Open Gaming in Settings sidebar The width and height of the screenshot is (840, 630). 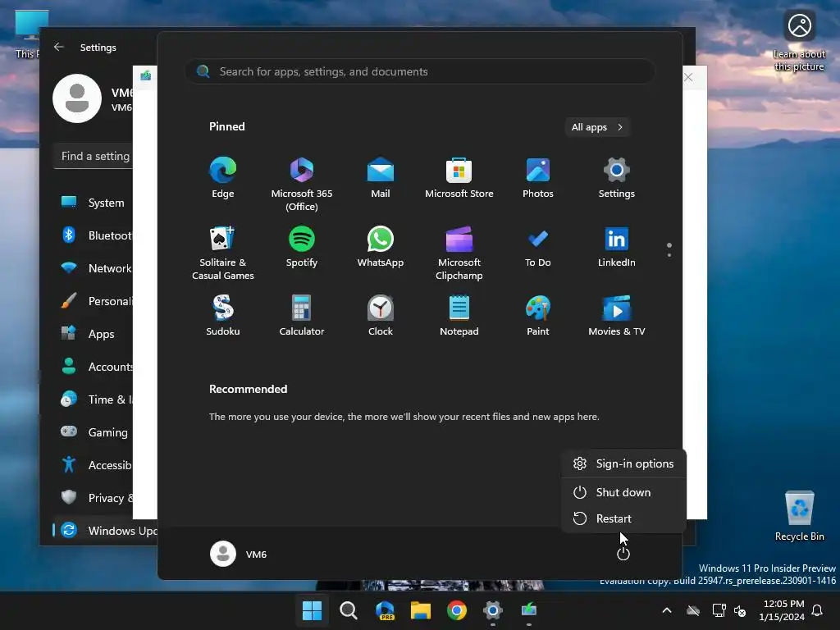(x=92, y=431)
